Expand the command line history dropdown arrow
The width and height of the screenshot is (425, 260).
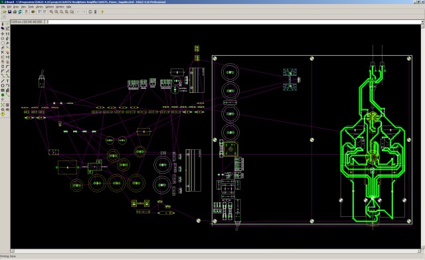click(x=422, y=22)
